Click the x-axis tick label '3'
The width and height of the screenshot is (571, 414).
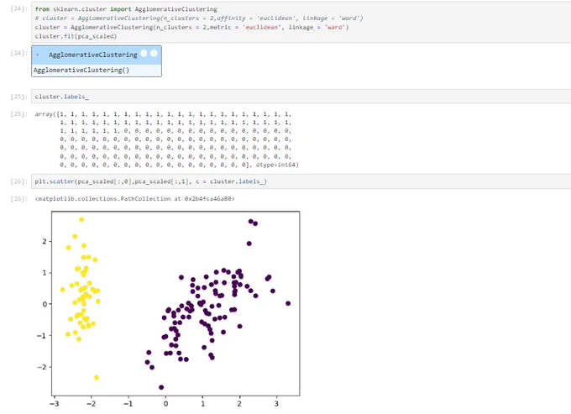click(x=276, y=403)
